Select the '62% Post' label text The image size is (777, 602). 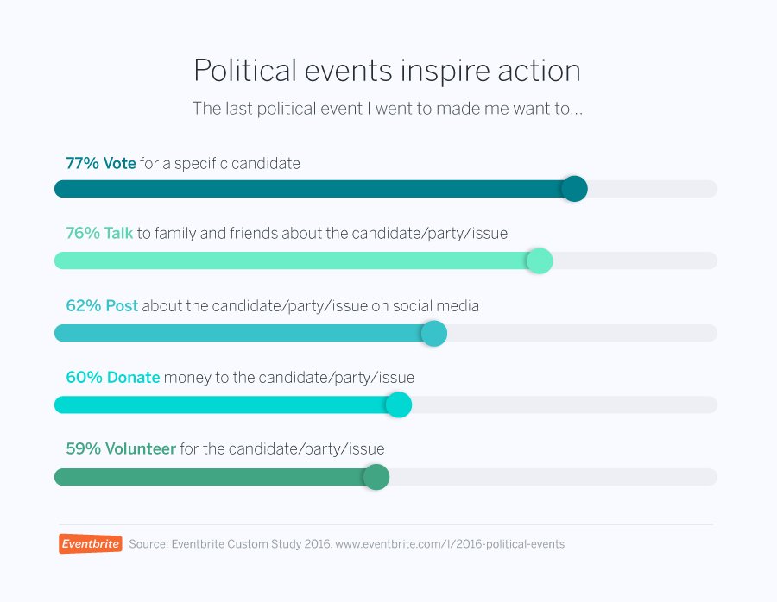(x=102, y=306)
